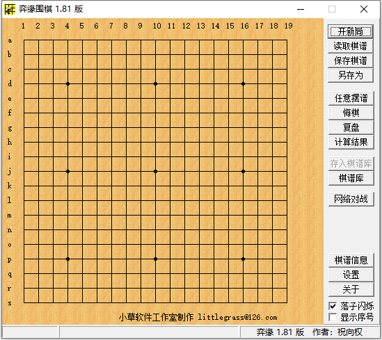
Task: Open the 棋谱库 game library
Action: [x=351, y=179]
